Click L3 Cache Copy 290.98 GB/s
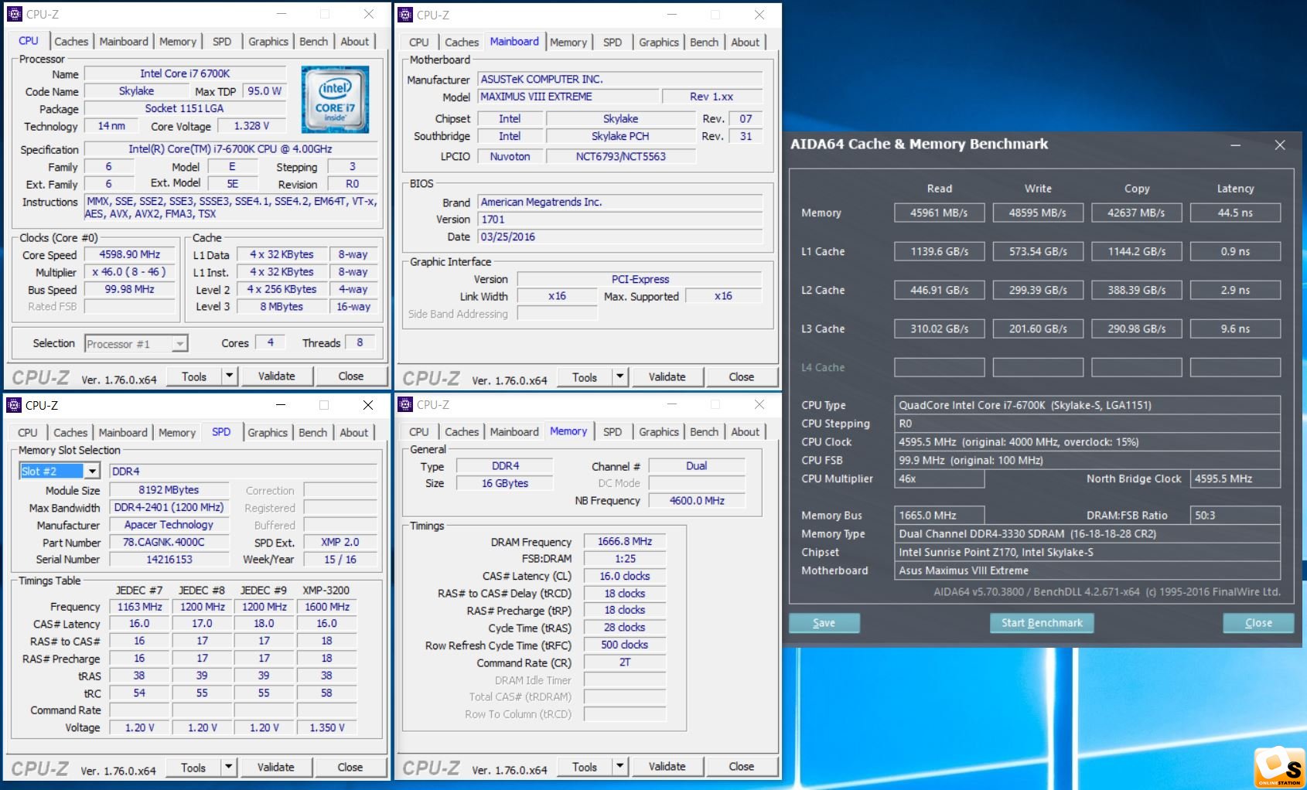This screenshot has width=1307, height=790. (x=1136, y=329)
